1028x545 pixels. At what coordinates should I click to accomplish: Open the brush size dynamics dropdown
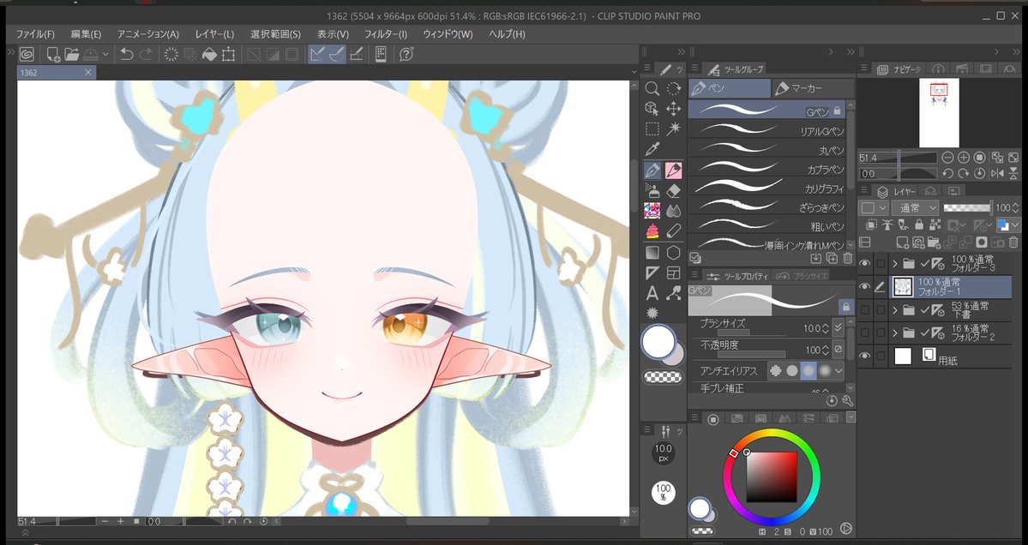tap(837, 327)
